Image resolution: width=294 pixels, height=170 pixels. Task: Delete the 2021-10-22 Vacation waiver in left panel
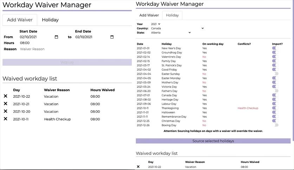[5, 96]
